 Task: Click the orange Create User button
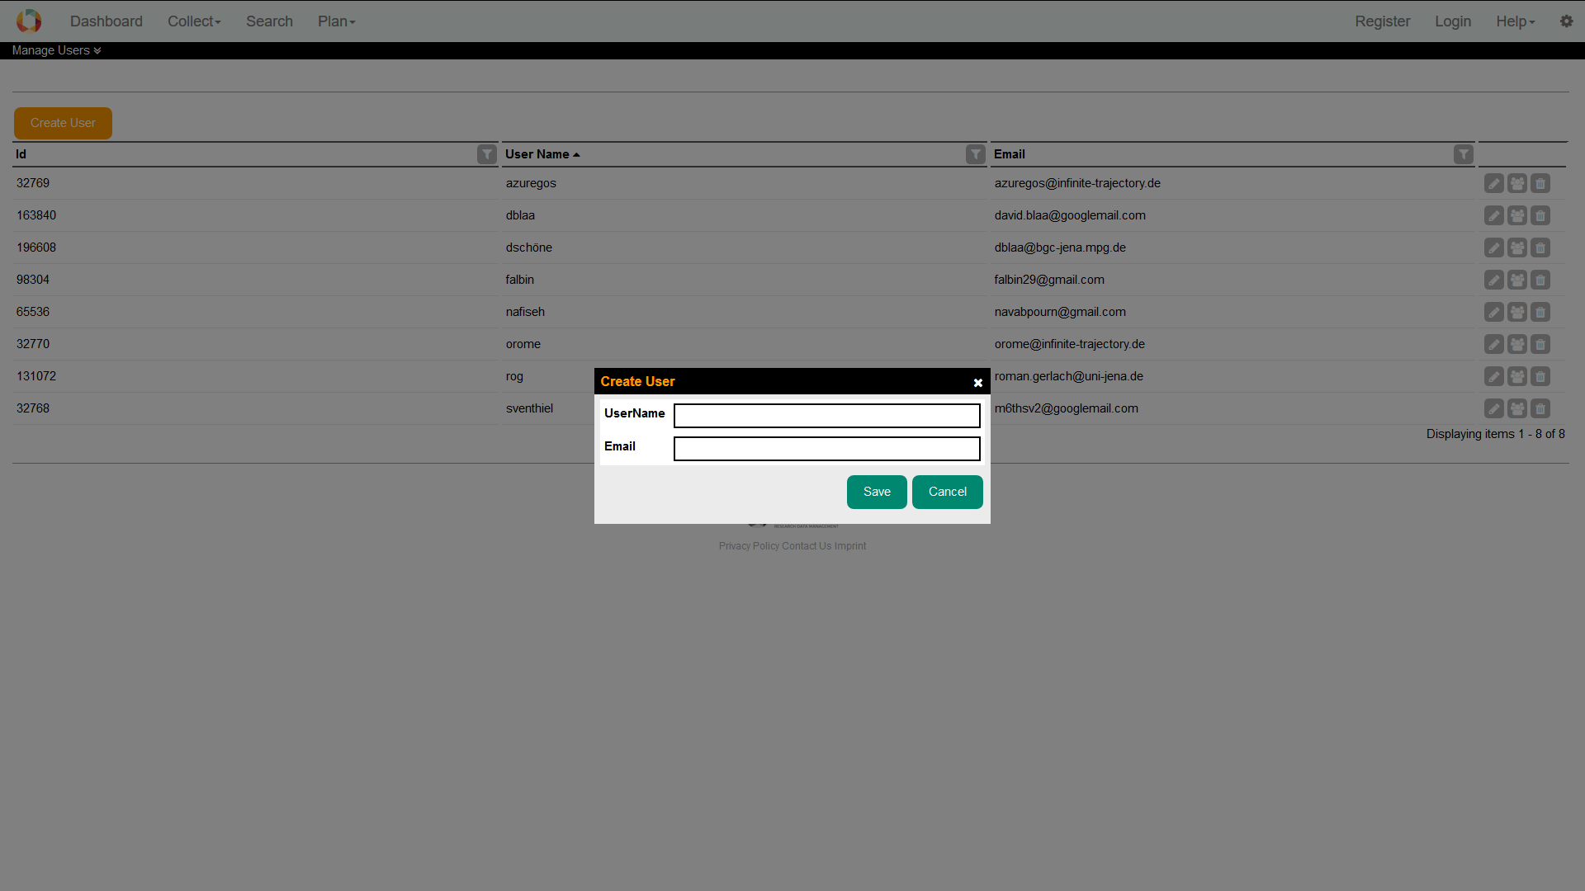click(x=63, y=123)
